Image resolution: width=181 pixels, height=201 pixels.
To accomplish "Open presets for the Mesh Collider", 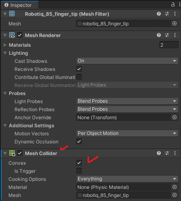I will click(167, 153).
